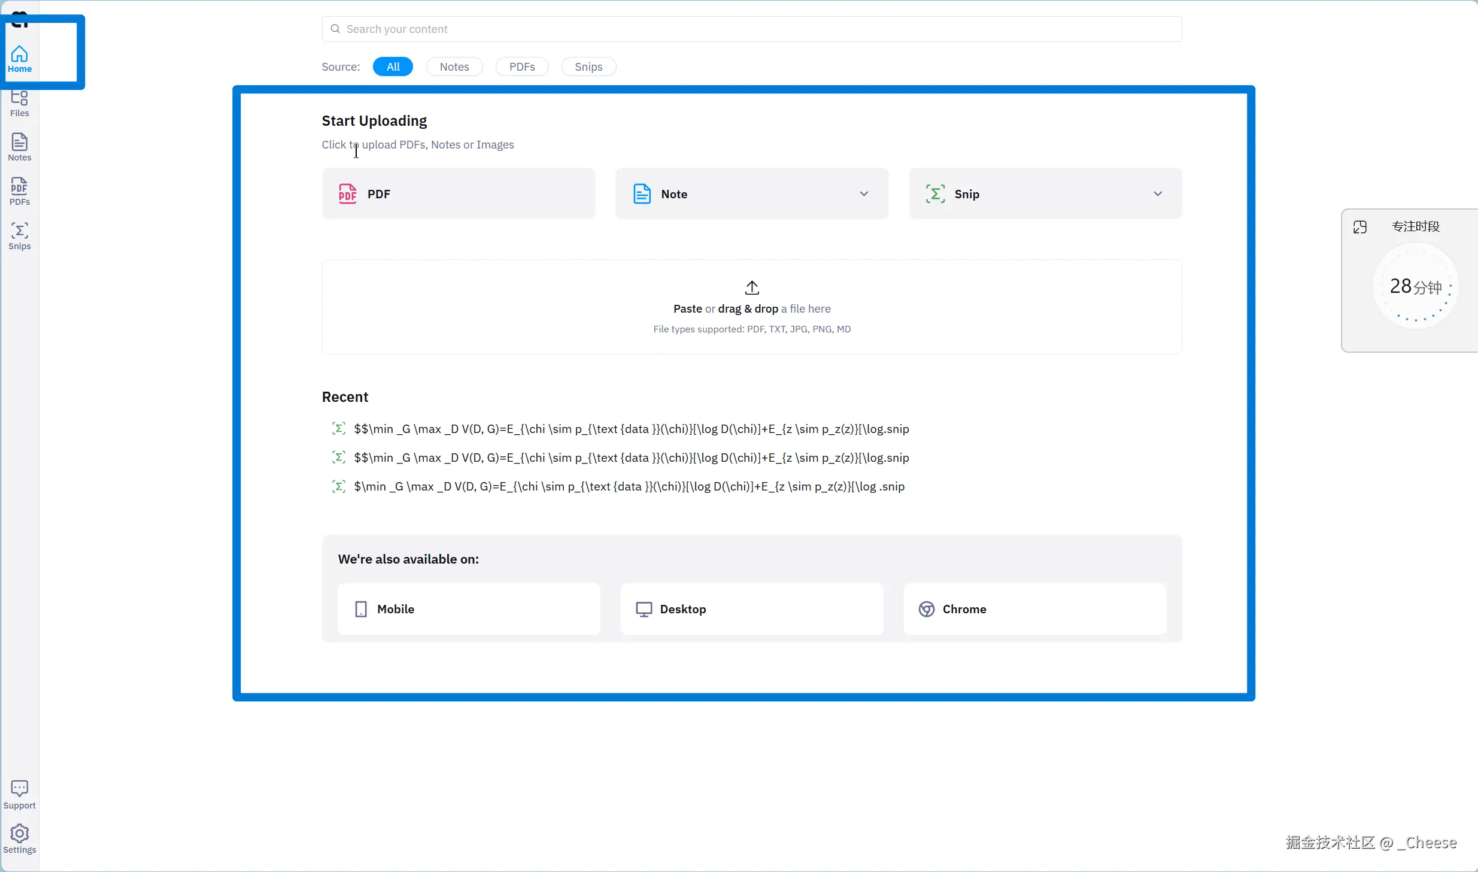Open the PDFs sidebar section
This screenshot has width=1478, height=872.
tap(19, 192)
